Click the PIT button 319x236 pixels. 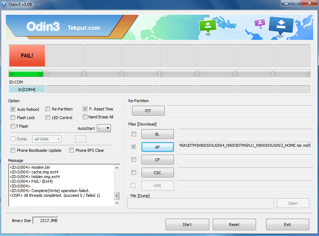[x=148, y=110]
